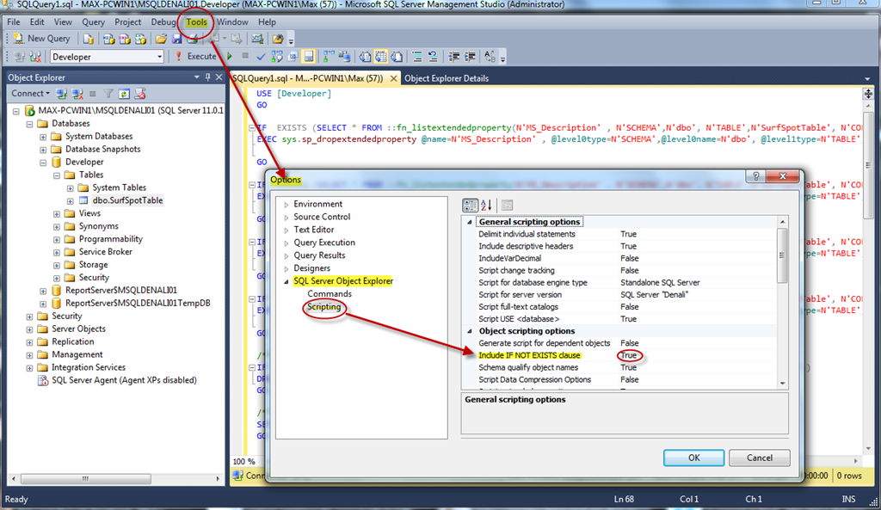Click Specify Values for Template Parameters icon
Viewport: 881px width, 510px height.
[490, 56]
